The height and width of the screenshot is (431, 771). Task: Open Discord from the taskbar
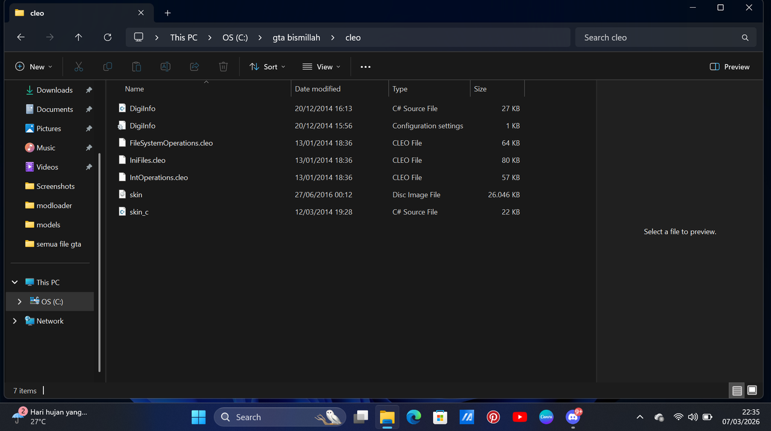(573, 417)
